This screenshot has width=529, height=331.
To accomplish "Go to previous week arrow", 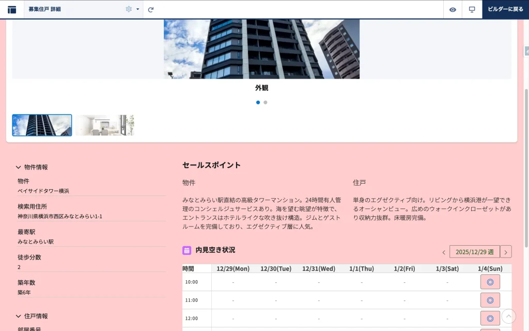I will click(x=444, y=252).
